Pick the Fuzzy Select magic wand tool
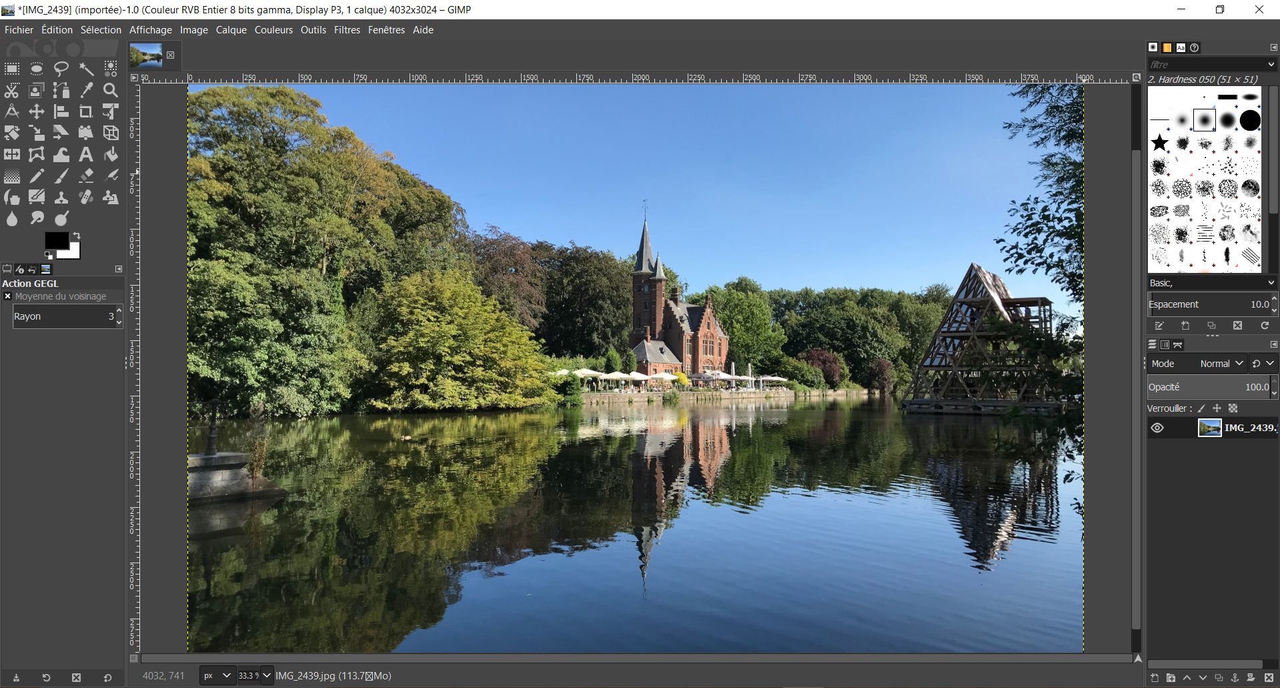Screen dimensions: 1280x688 (x=86, y=68)
